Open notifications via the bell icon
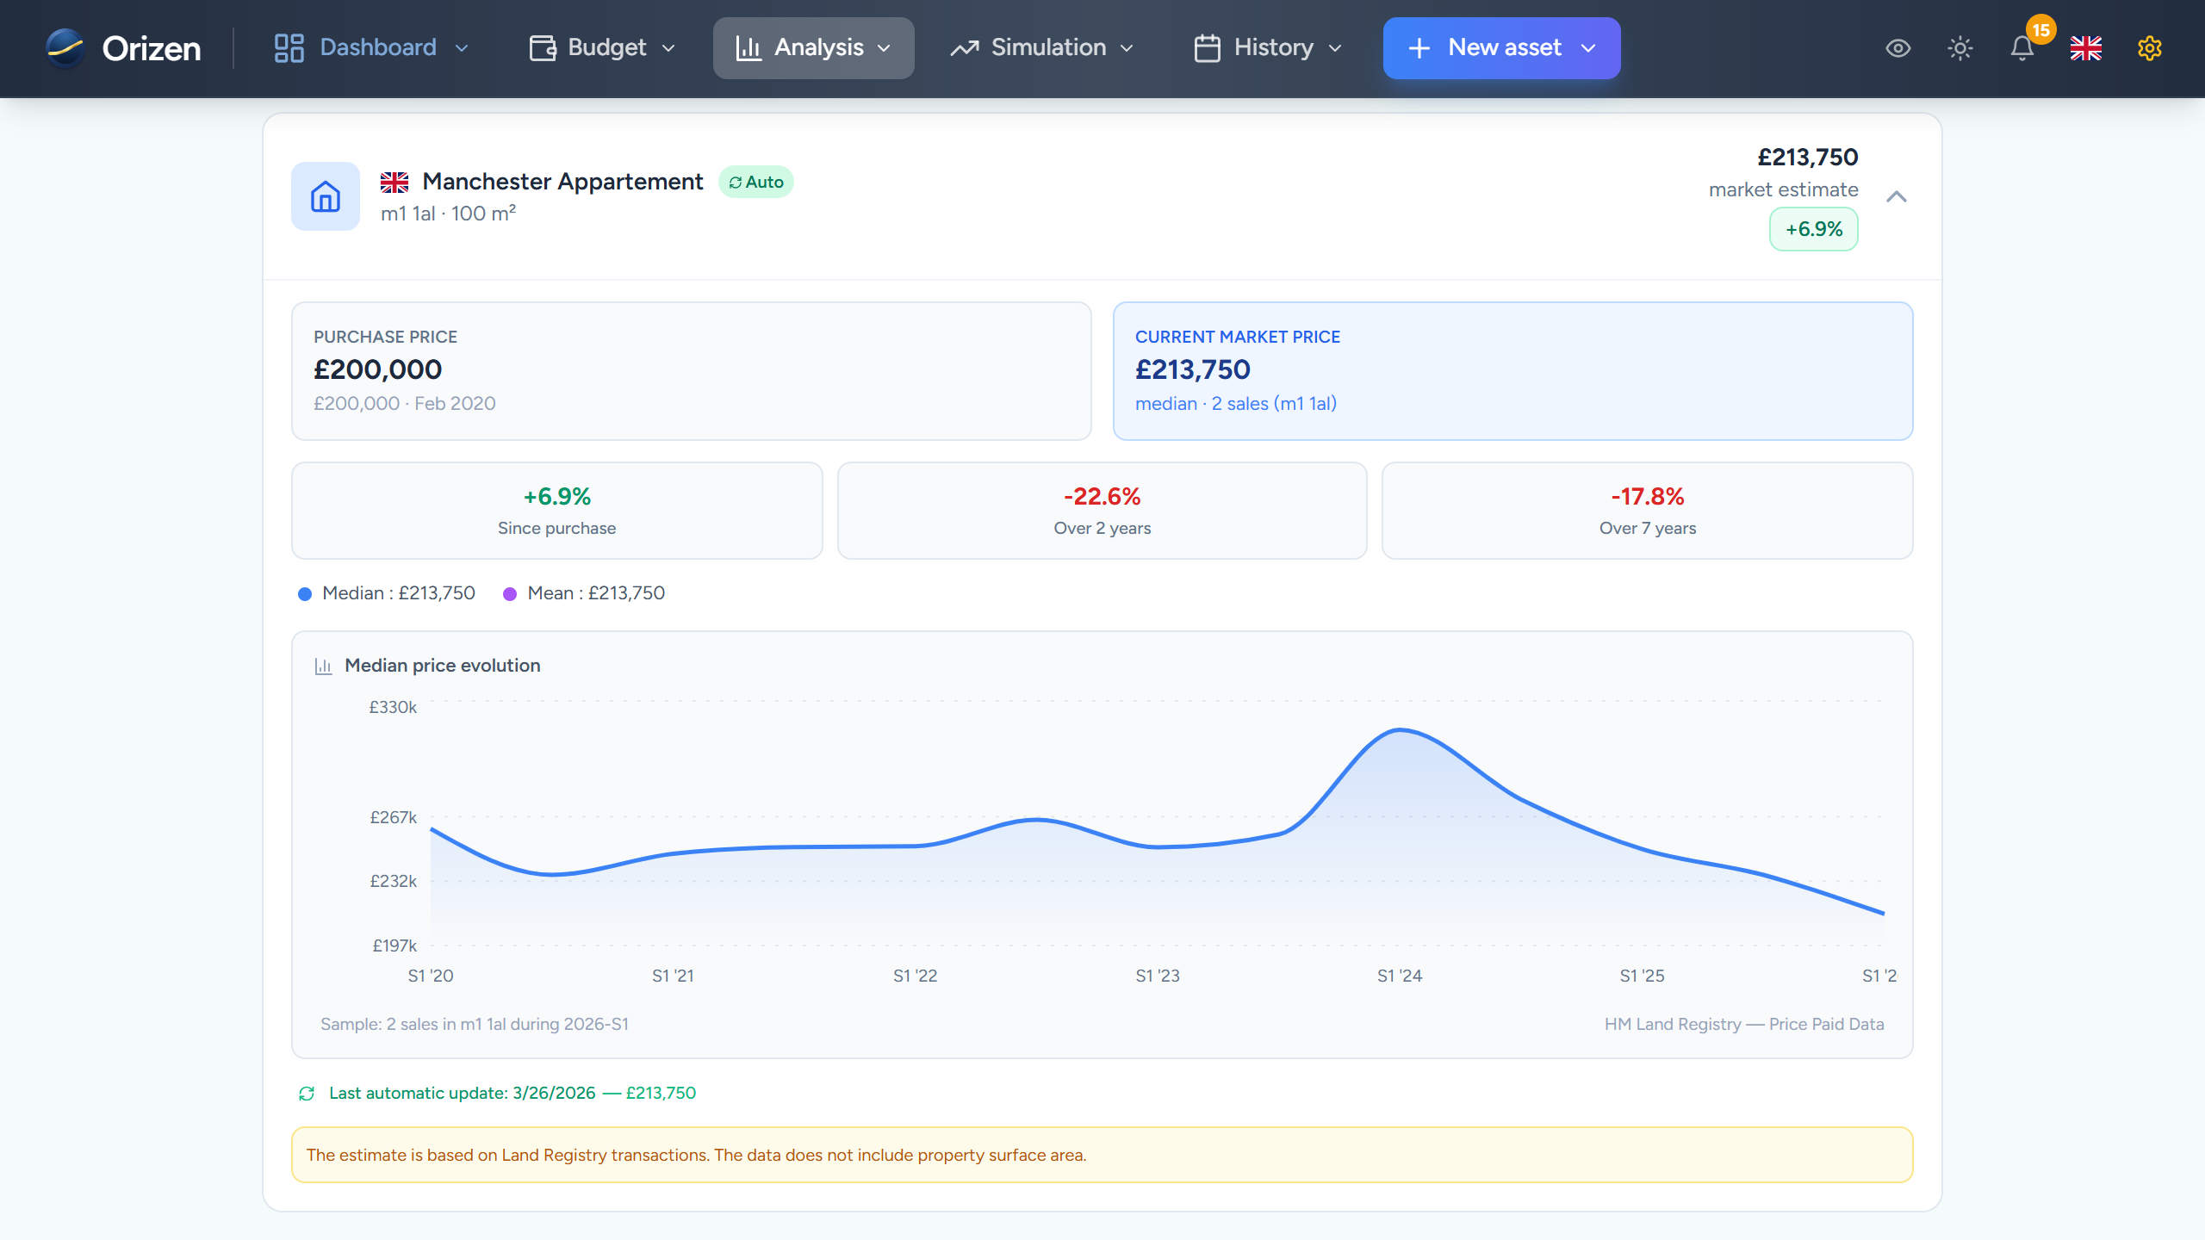This screenshot has height=1240, width=2205. coord(2022,50)
